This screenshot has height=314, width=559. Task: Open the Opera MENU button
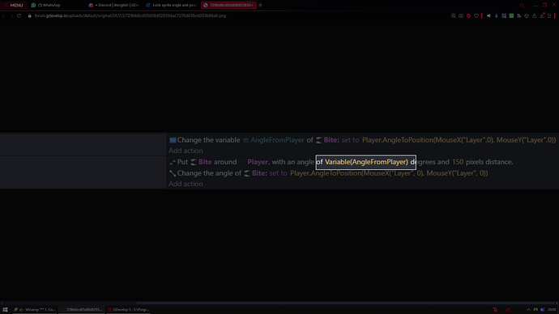(14, 5)
